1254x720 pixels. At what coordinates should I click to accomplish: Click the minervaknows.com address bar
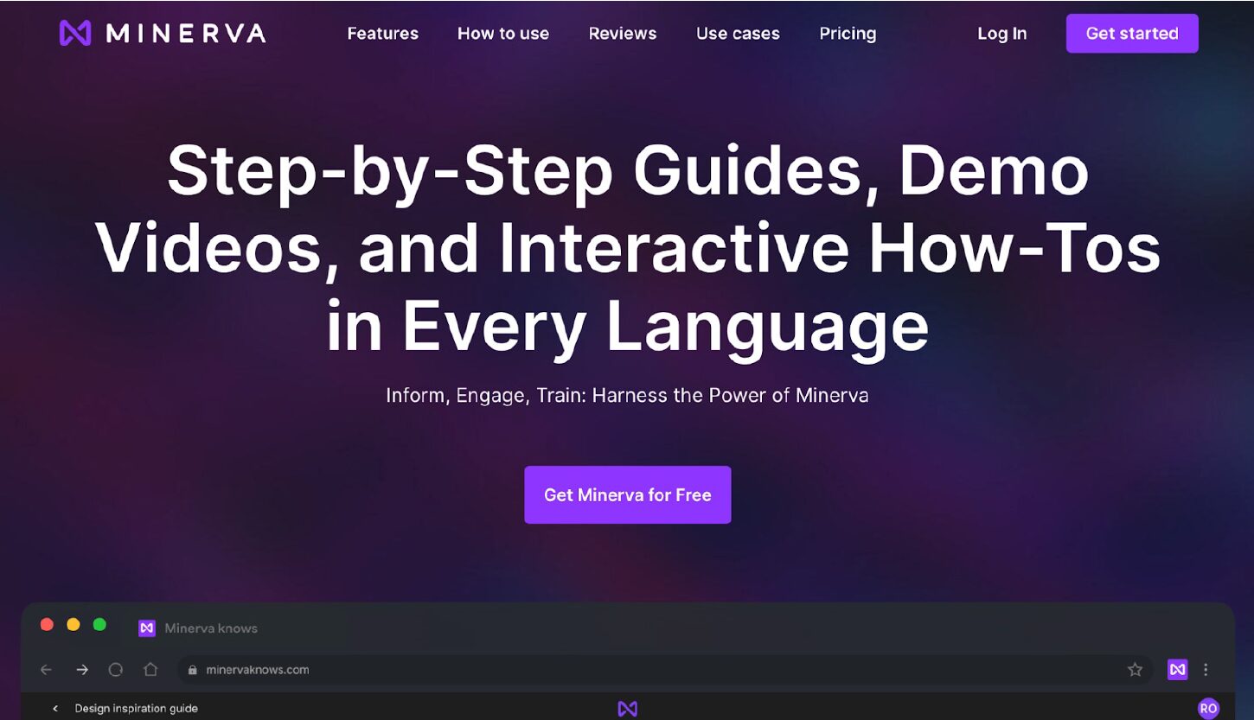[x=665, y=670]
